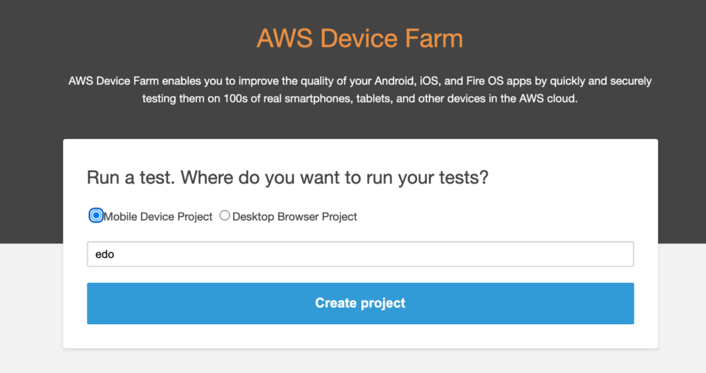Click the 'Mobile Device Project' label text
This screenshot has height=373, width=706.
tap(158, 217)
